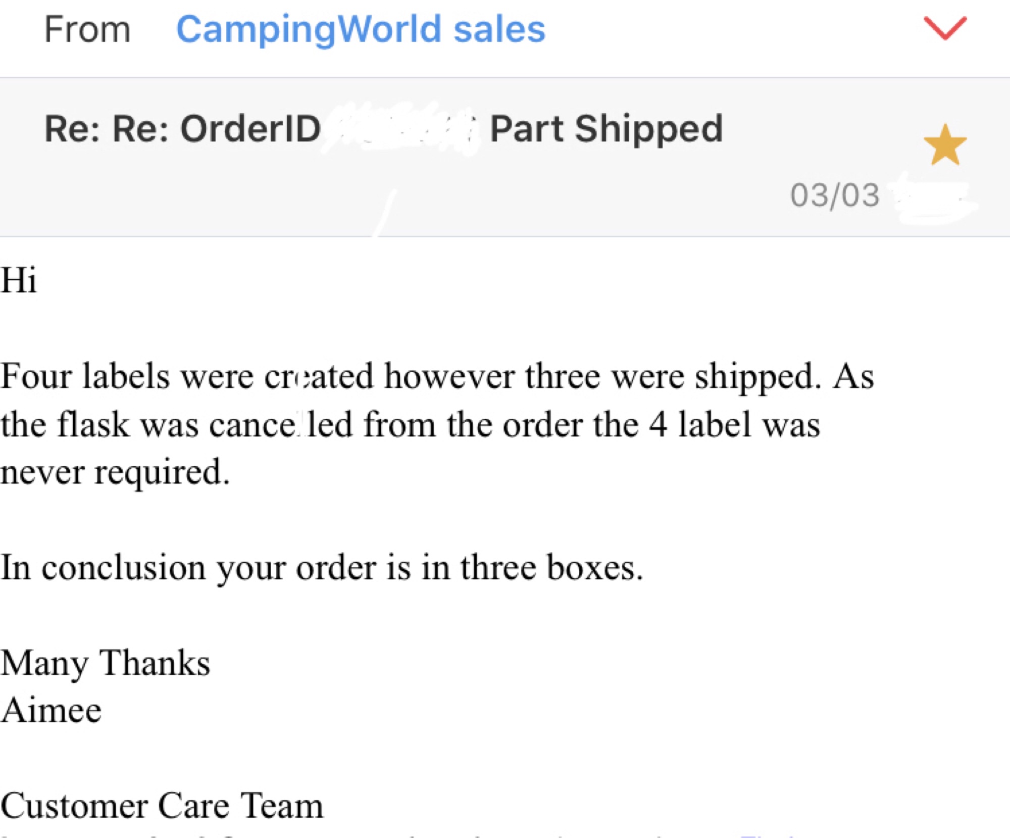The width and height of the screenshot is (1010, 838).
Task: Tap the words three boxes
Action: (x=551, y=567)
